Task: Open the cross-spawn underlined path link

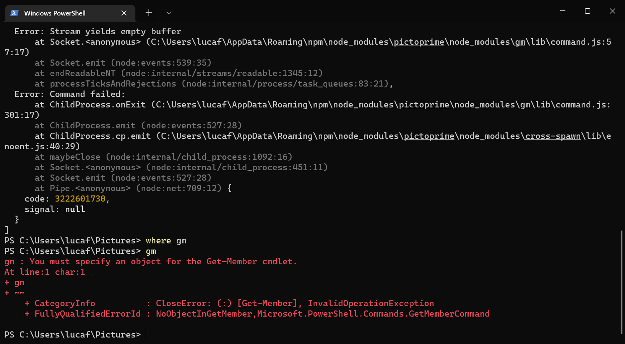Action: tap(553, 136)
